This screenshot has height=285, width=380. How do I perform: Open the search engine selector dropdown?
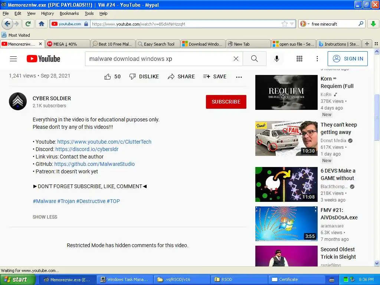(x=305, y=24)
